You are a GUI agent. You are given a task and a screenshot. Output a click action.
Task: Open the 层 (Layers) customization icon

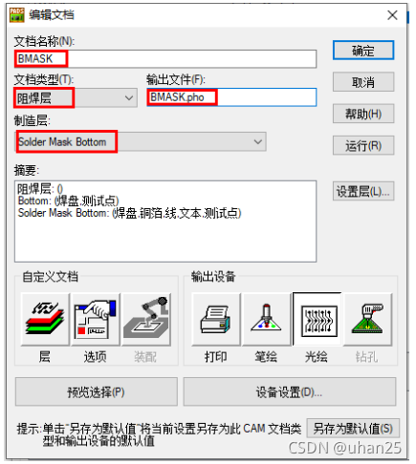(45, 319)
